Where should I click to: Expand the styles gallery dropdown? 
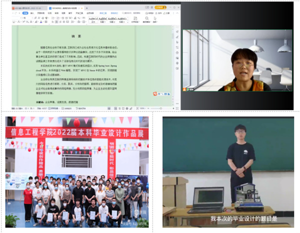(128, 19)
